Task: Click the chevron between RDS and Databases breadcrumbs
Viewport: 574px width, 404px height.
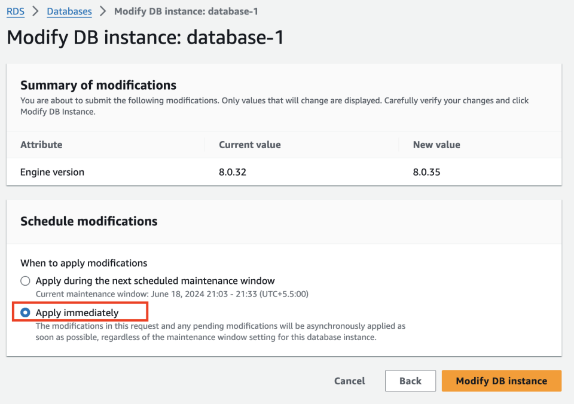Action: click(33, 11)
